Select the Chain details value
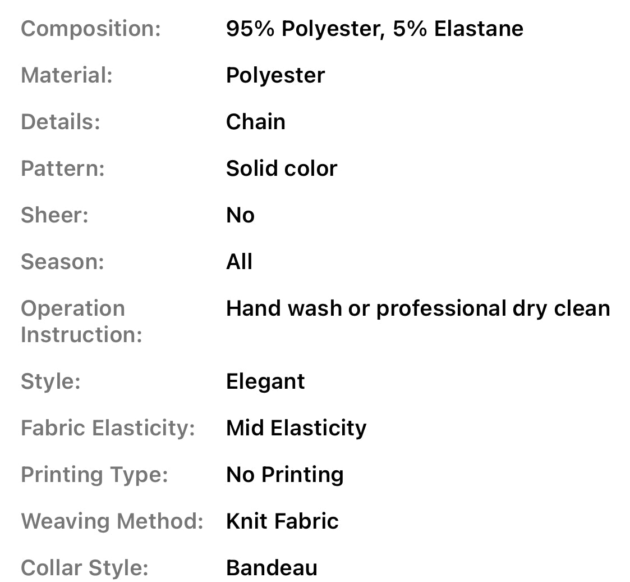Viewport: 630px width, 582px height. click(255, 122)
